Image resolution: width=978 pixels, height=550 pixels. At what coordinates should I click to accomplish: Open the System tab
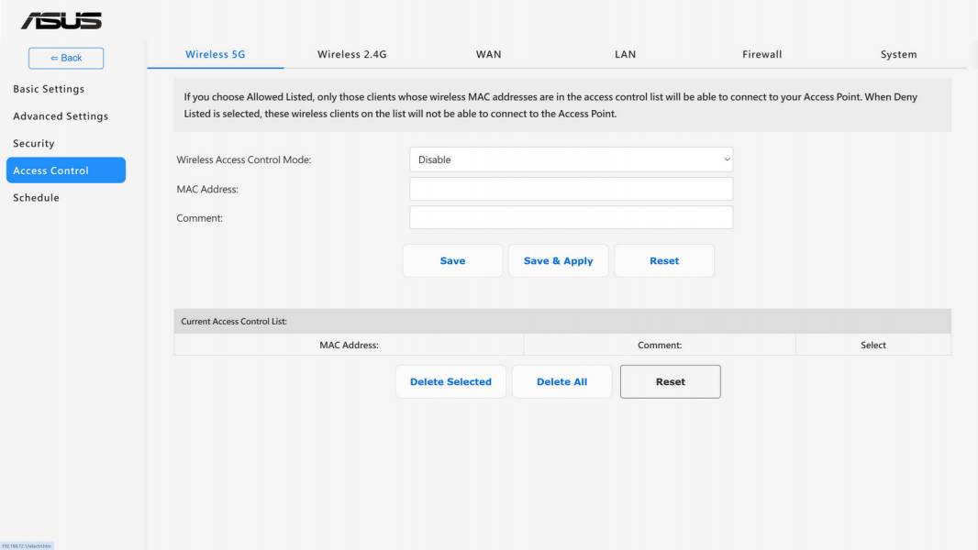(x=898, y=54)
